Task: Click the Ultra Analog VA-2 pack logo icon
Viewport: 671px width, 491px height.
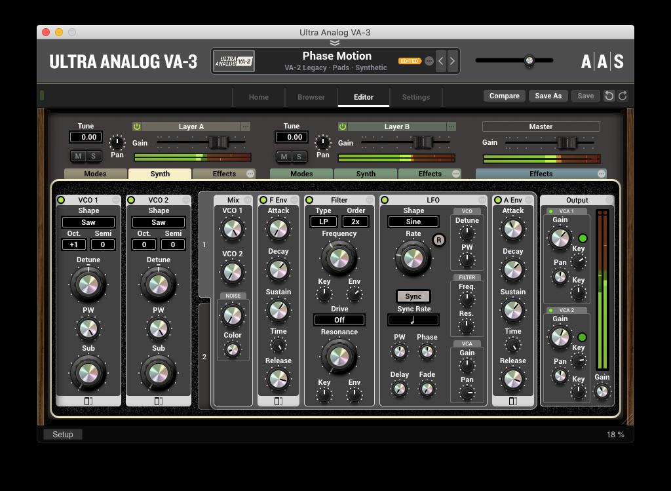Action: coord(234,61)
